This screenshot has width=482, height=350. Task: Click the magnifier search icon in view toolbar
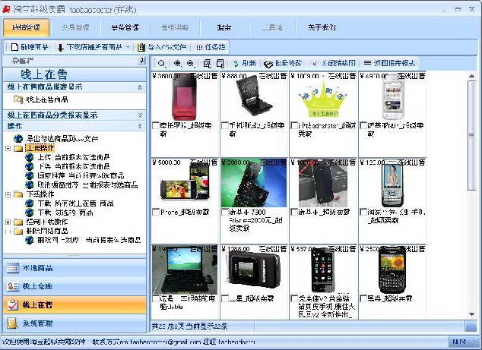pos(162,64)
